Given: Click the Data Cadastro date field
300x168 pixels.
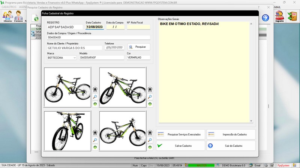Looking at the screenshot, I should (x=95, y=27).
